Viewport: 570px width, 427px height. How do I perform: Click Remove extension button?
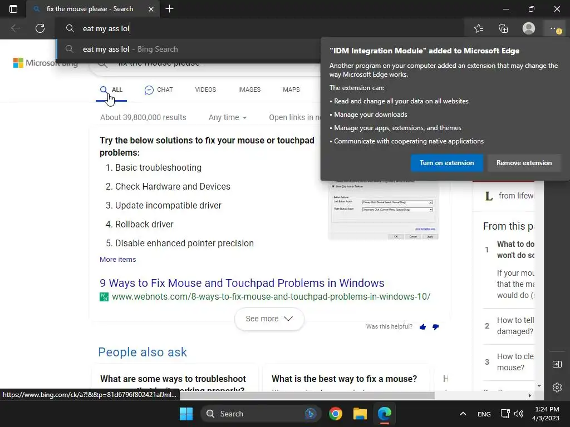(524, 163)
